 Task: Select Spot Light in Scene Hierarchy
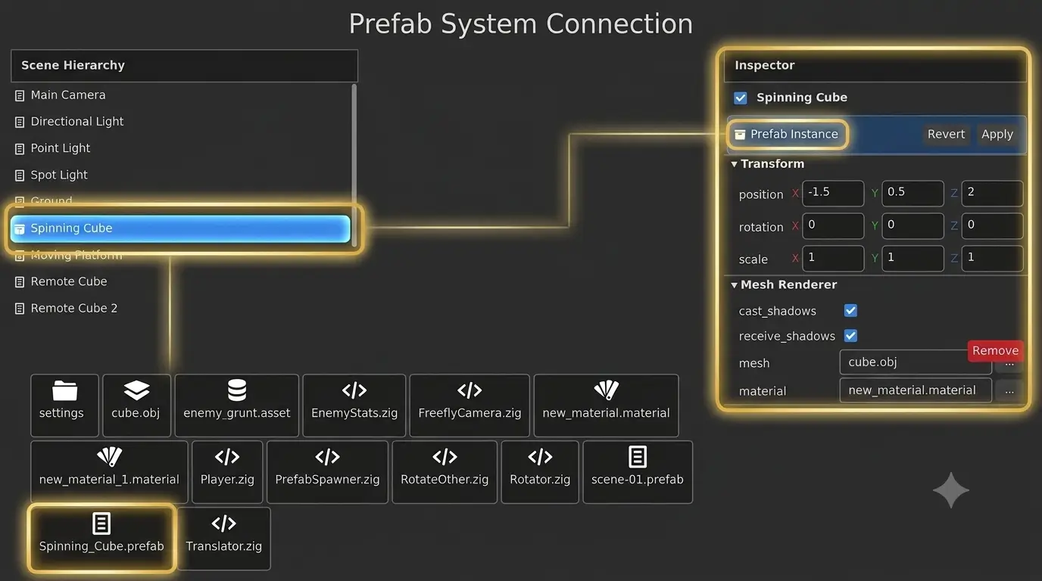click(x=182, y=176)
